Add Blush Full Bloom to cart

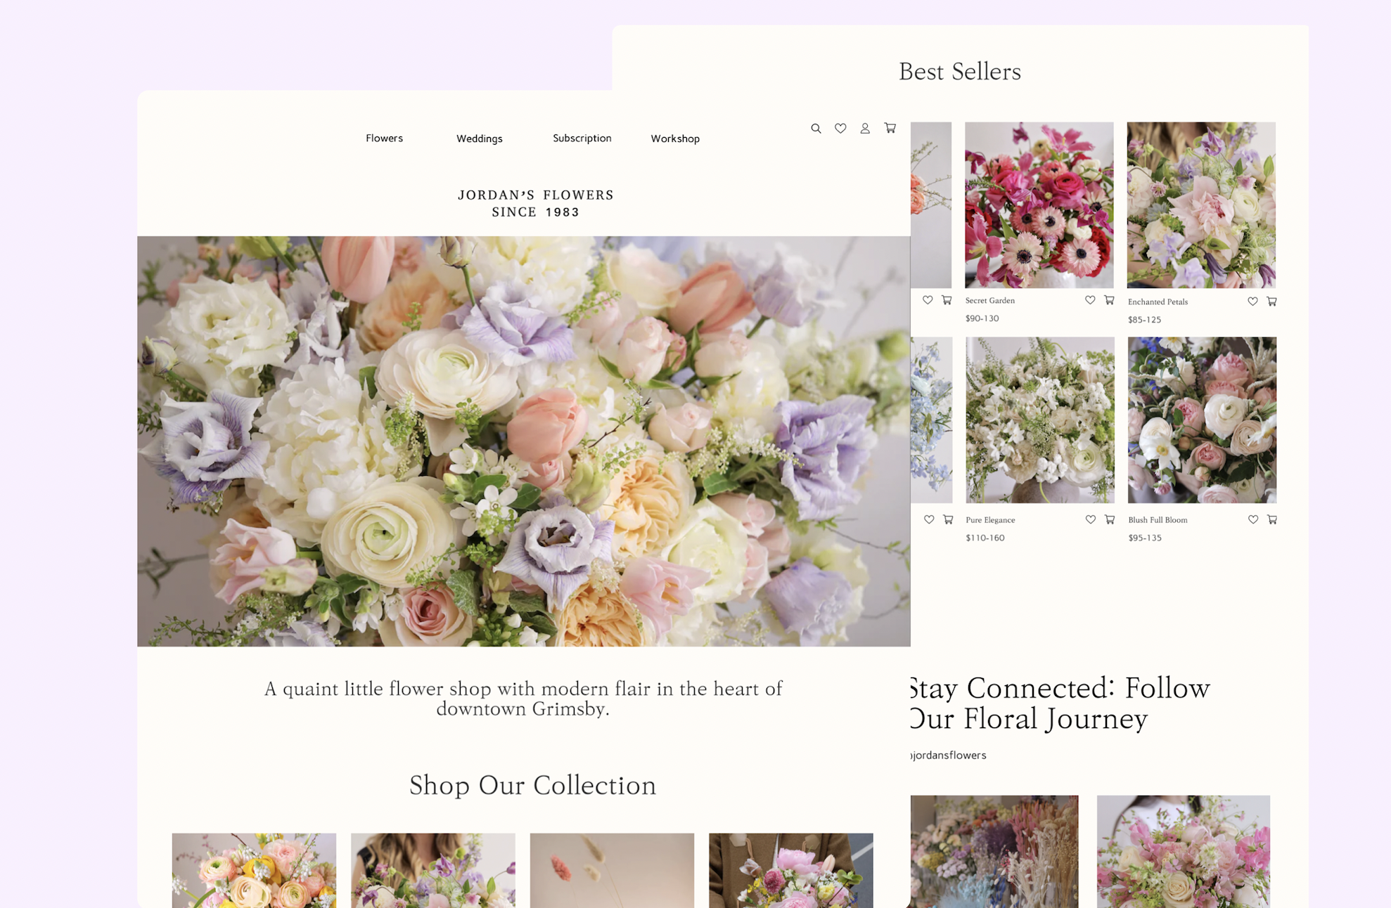pos(1272,519)
